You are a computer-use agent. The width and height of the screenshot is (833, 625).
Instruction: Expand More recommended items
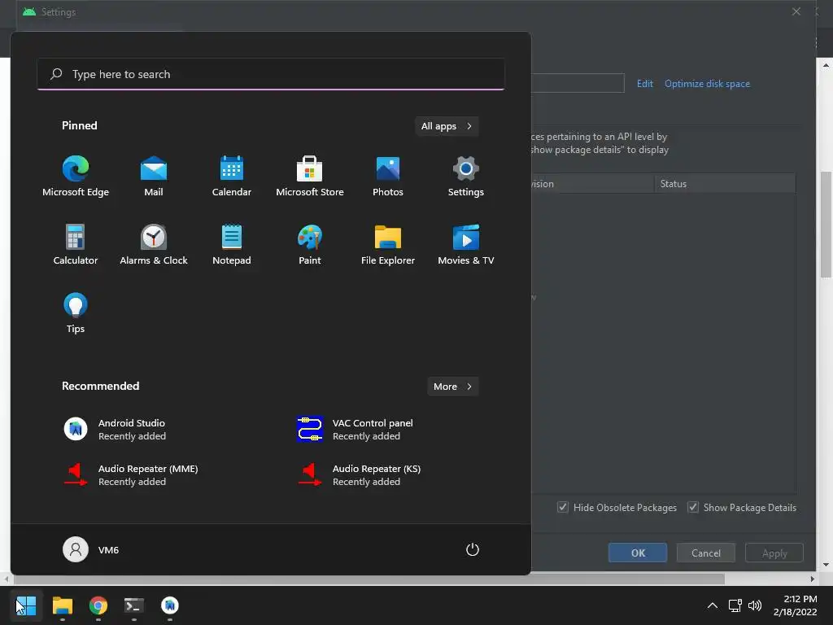452,387
